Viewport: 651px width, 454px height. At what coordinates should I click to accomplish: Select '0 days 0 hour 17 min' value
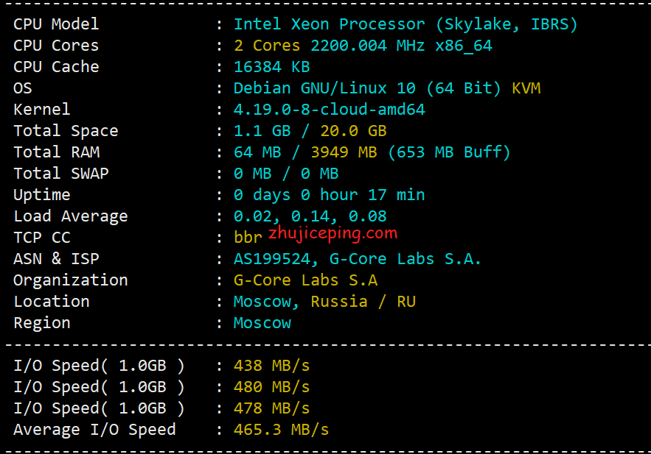(x=330, y=195)
